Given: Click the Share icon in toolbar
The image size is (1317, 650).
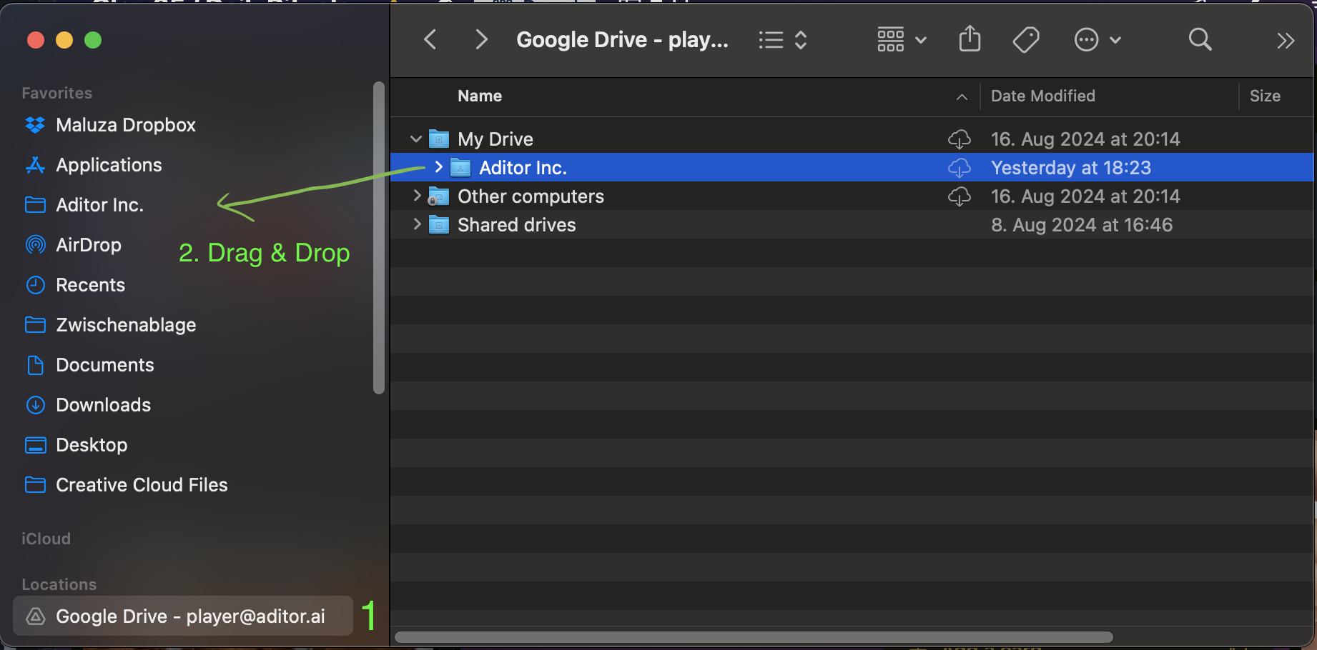Looking at the screenshot, I should [x=970, y=39].
